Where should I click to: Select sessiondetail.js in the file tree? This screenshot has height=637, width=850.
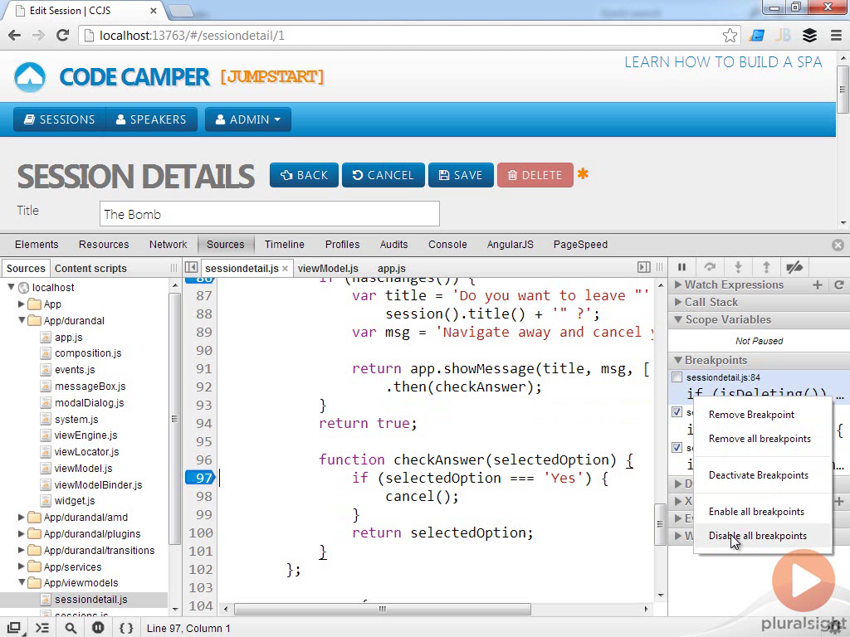click(91, 600)
